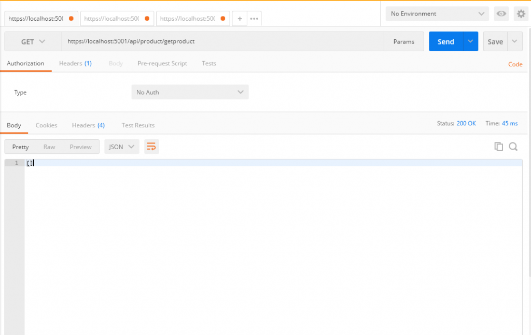Image resolution: width=531 pixels, height=335 pixels.
Task: Click the unsaved dot on first tab
Action: (71, 19)
